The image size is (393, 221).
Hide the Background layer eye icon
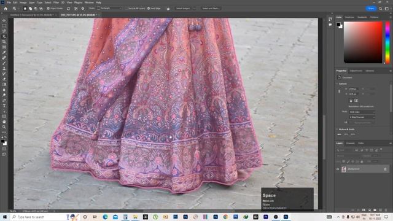[338, 169]
